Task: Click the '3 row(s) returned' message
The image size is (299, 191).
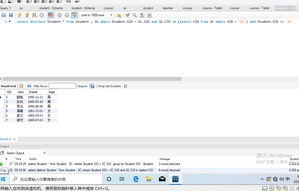Action: pyautogui.click(x=169, y=164)
